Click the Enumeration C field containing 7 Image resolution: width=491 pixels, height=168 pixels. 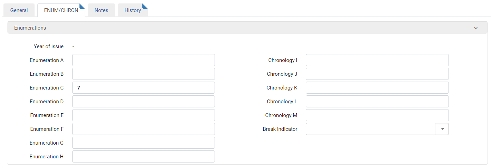(x=143, y=88)
